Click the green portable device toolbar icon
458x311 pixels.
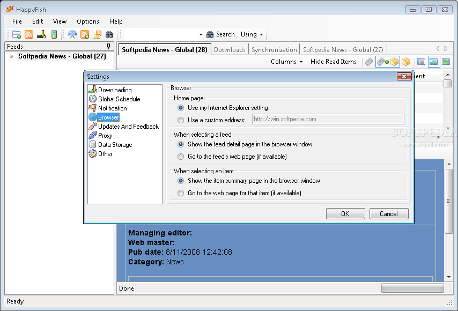[x=54, y=34]
